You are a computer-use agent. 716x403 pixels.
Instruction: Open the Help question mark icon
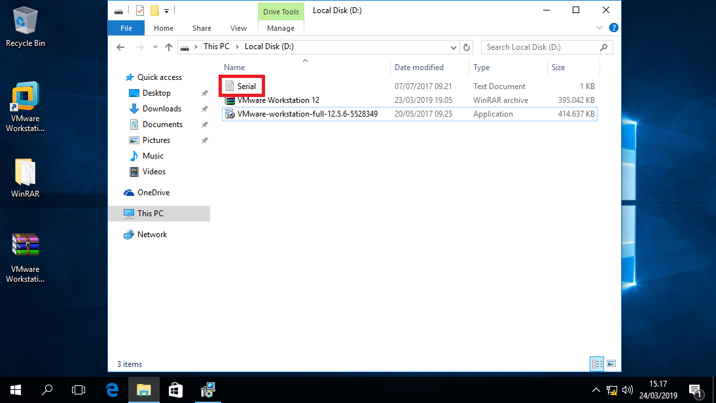point(614,28)
